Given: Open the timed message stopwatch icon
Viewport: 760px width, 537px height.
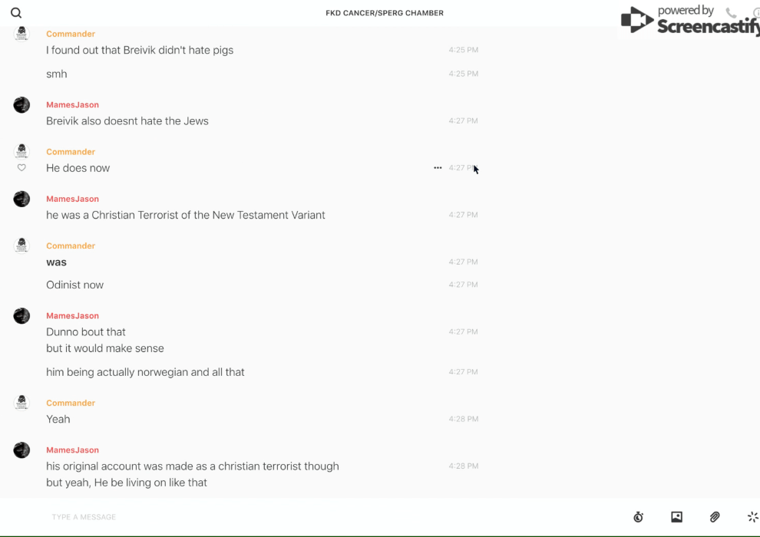Looking at the screenshot, I should coord(638,517).
